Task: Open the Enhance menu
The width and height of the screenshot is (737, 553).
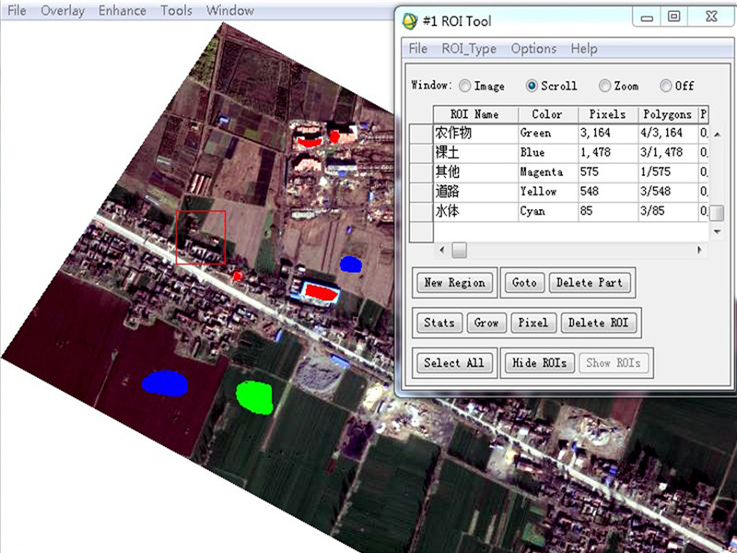Action: (x=123, y=10)
